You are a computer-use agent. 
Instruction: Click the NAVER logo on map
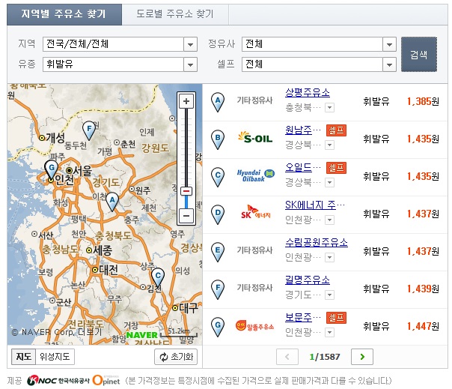pos(141,335)
